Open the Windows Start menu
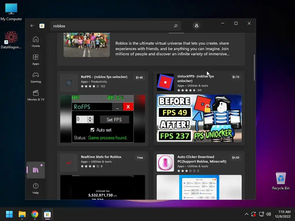Image resolution: width=295 pixels, height=221 pixels. pos(9,214)
